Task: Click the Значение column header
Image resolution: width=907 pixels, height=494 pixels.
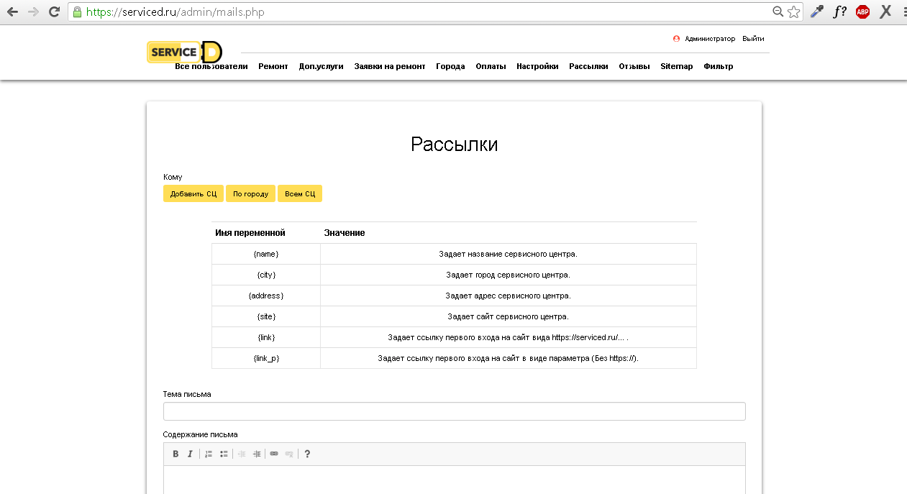Action: [x=345, y=233]
